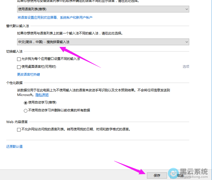Select 不使用自动学习并删除以前收集的所有数据 radio button

click(26, 110)
